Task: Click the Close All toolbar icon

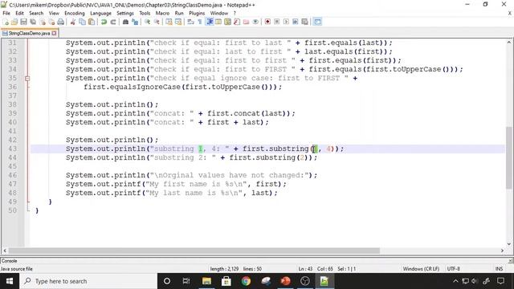Action: tap(51, 22)
